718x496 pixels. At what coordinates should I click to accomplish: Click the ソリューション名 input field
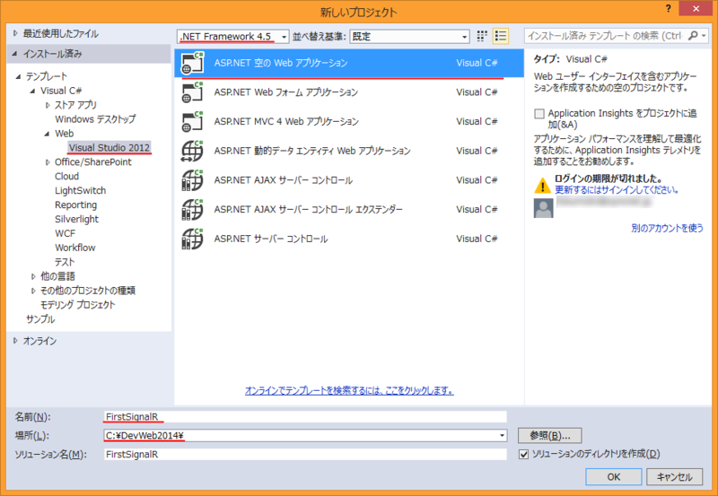coord(305,455)
